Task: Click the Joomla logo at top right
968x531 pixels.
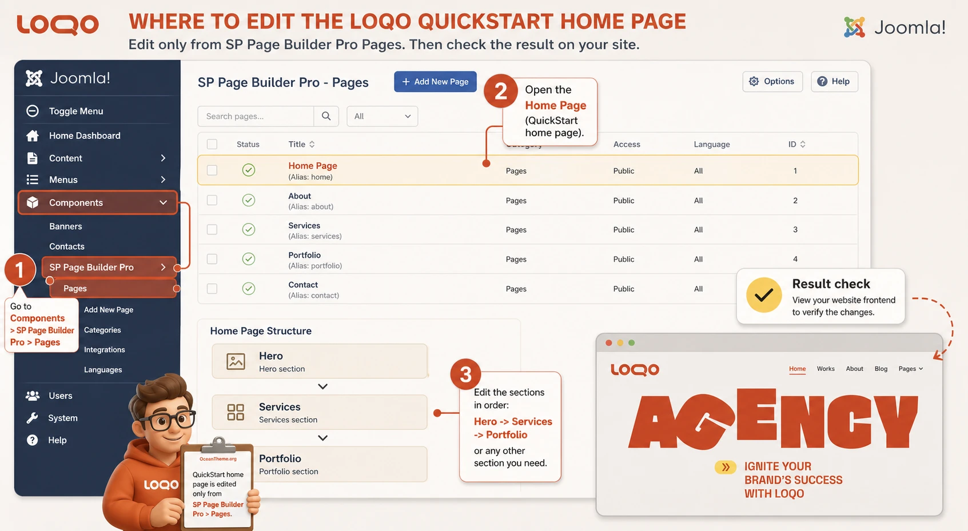Action: tap(894, 27)
